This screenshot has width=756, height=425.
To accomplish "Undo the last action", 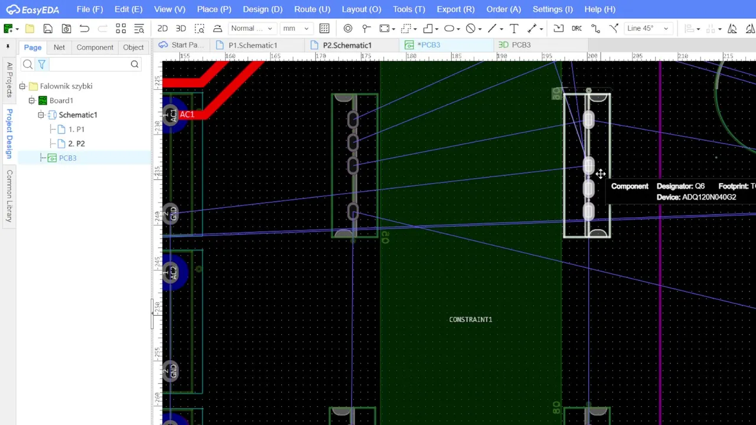I will click(84, 28).
